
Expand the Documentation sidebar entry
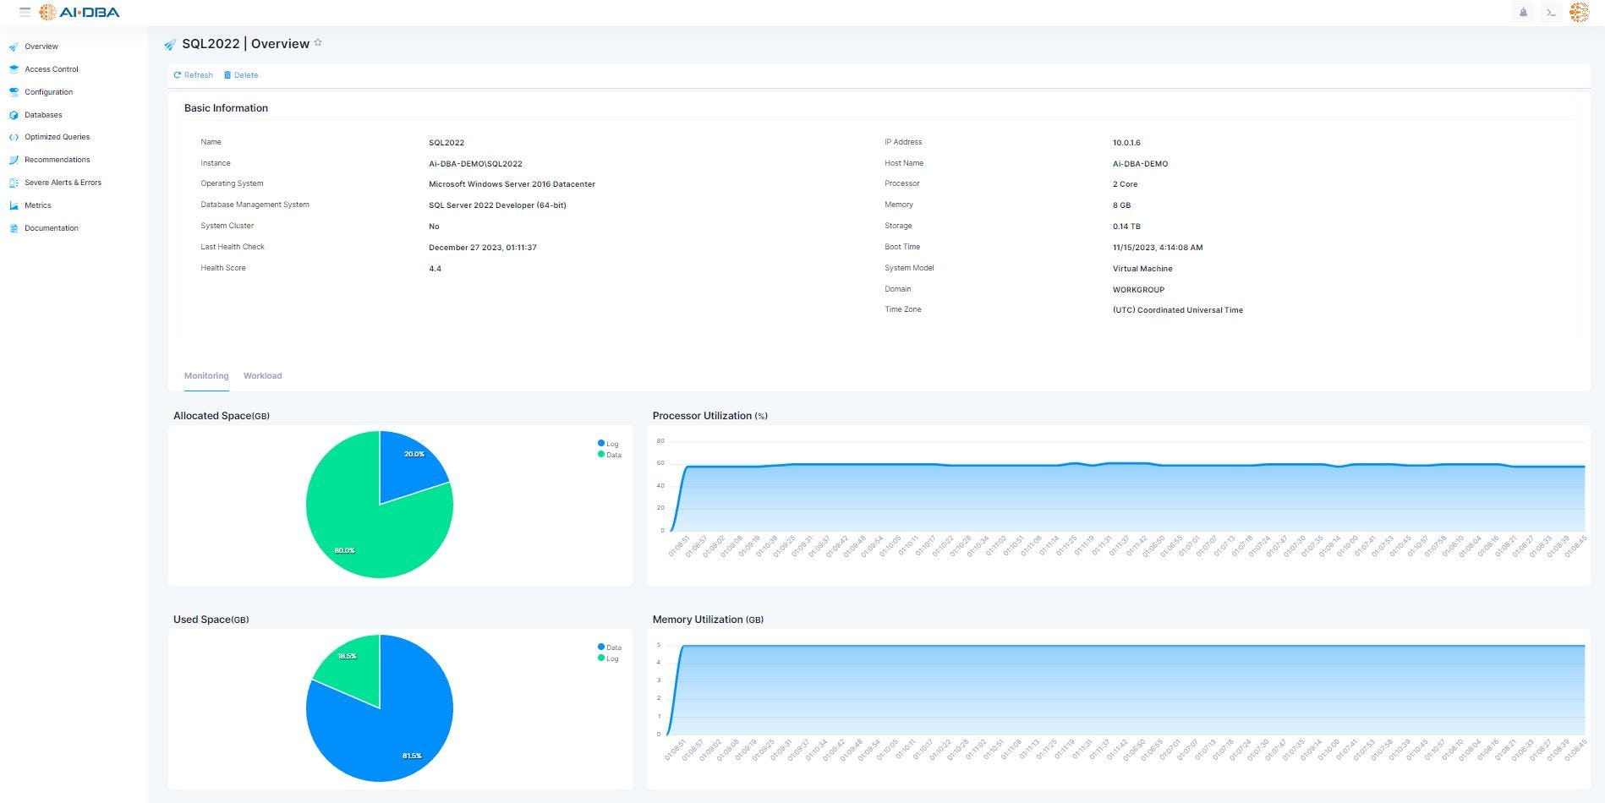pos(52,227)
